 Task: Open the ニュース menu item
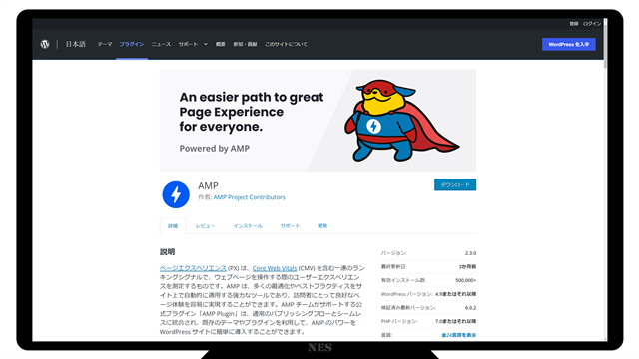click(161, 44)
